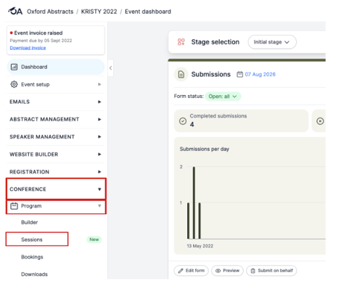Expand the EMAILS section arrow
This screenshot has height=294, width=341.
click(99, 102)
